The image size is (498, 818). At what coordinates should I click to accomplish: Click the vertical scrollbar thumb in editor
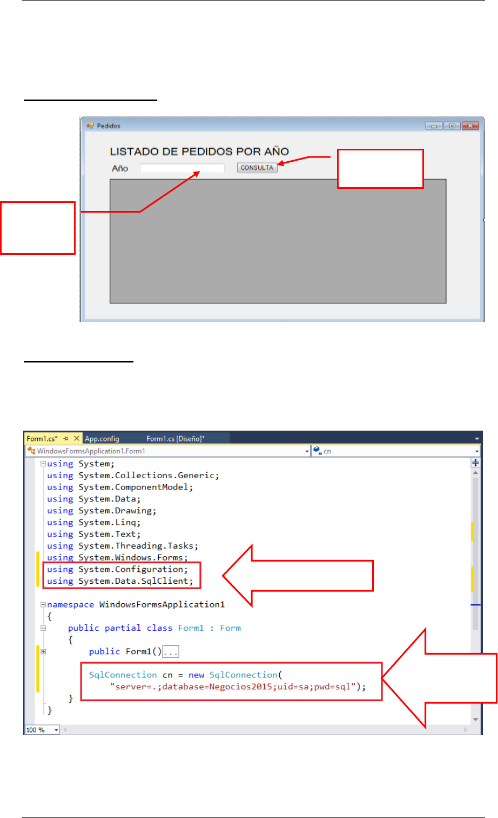[x=476, y=554]
